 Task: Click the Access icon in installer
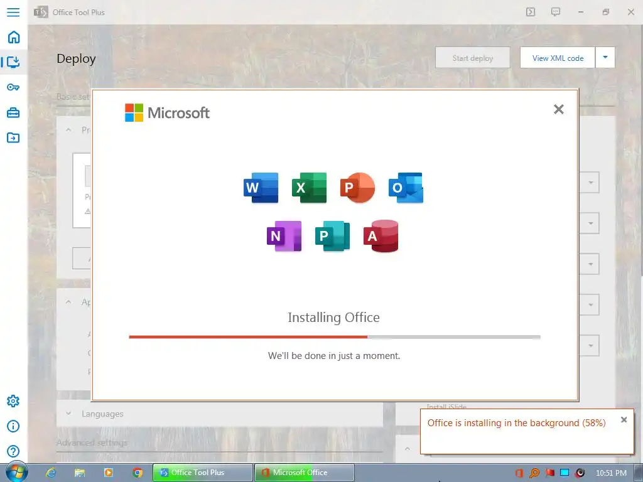pyautogui.click(x=381, y=236)
